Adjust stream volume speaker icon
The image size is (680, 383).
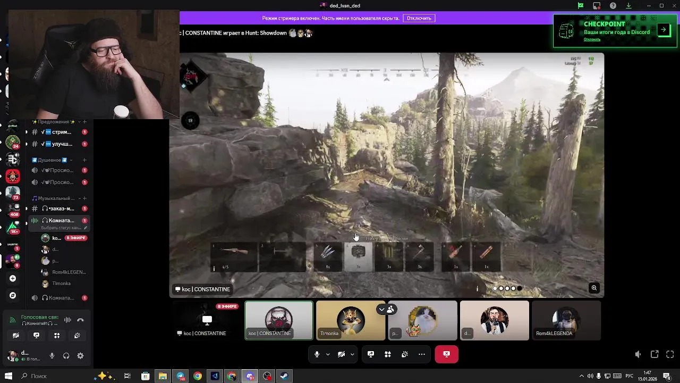coord(638,354)
